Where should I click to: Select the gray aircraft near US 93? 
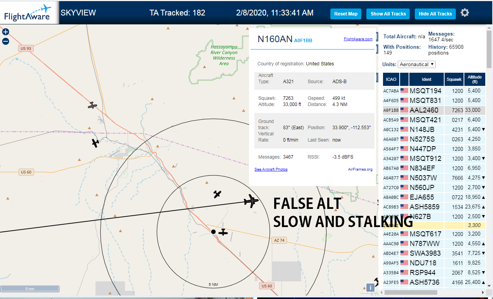92,105
